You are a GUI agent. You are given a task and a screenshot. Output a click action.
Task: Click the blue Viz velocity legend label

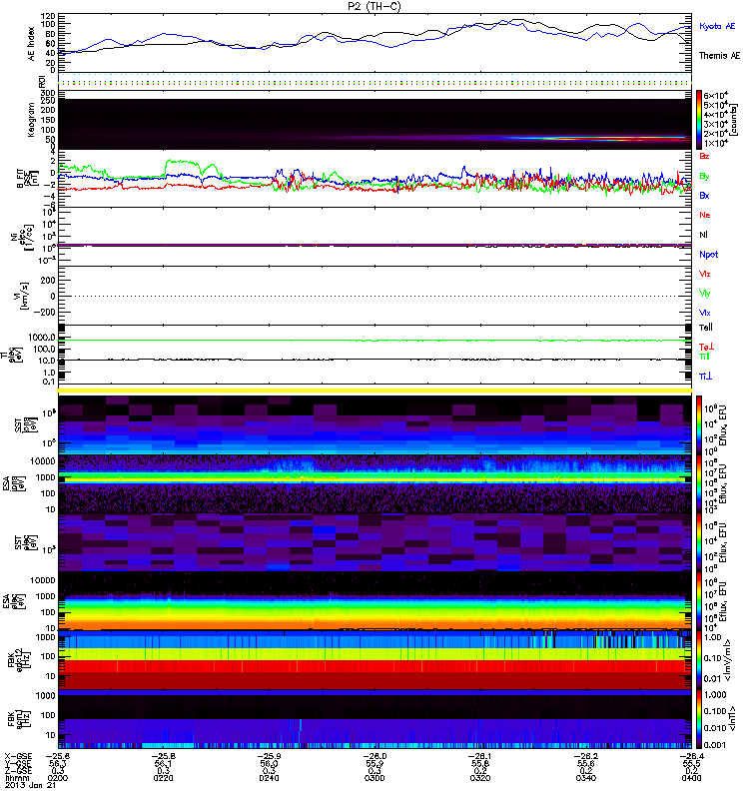[x=705, y=313]
